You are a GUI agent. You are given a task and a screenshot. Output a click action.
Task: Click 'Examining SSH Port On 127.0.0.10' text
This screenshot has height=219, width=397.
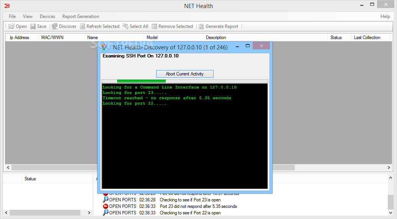(x=141, y=56)
